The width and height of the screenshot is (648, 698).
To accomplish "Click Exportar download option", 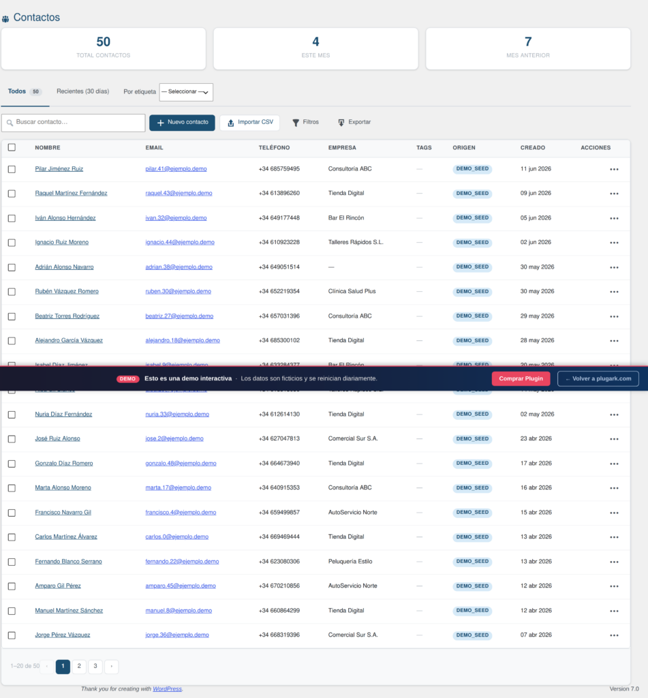I will pyautogui.click(x=354, y=122).
